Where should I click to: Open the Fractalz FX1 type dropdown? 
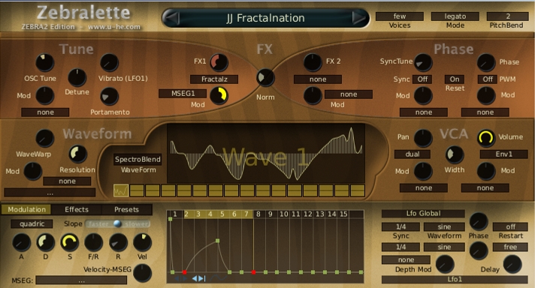click(214, 79)
